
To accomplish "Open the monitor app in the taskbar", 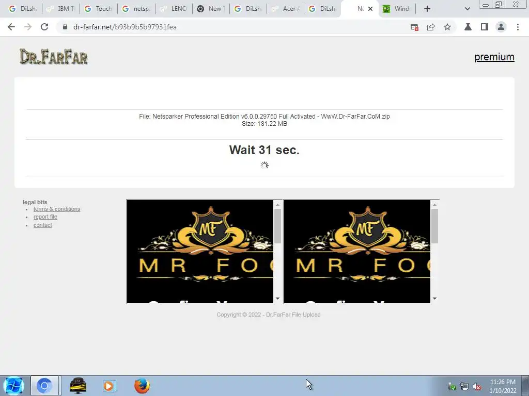I will tap(78, 386).
